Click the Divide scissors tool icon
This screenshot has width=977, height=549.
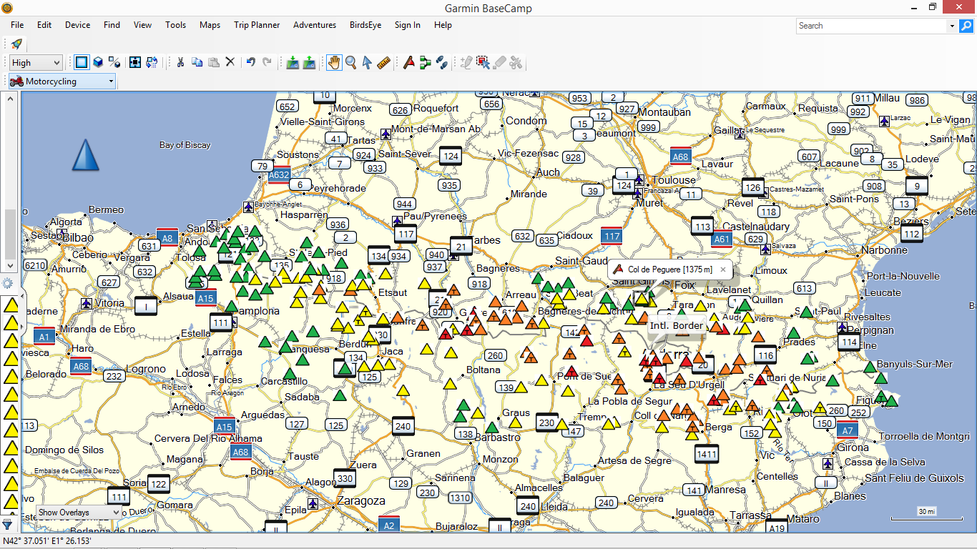tap(516, 62)
